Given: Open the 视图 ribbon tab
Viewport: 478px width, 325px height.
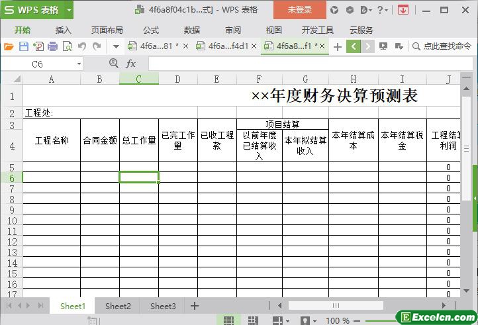Looking at the screenshot, I should (273, 30).
